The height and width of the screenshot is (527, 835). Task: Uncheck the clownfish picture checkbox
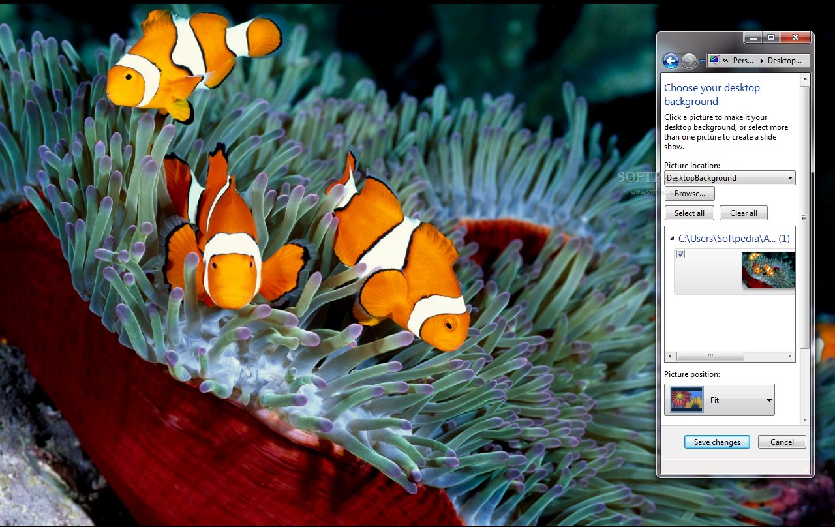coord(681,254)
